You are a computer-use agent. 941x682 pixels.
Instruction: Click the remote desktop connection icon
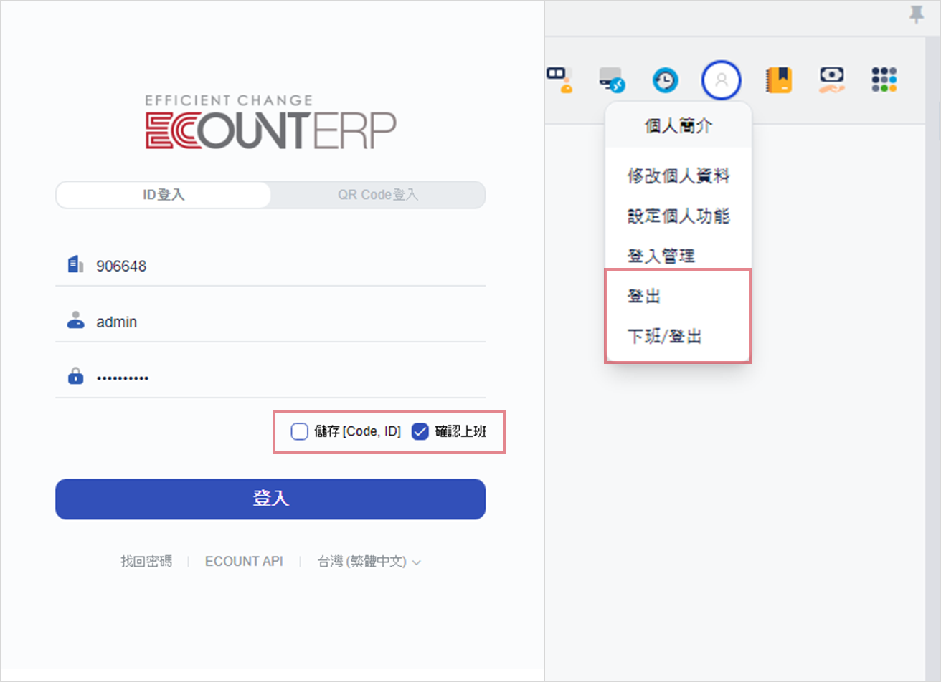(x=611, y=80)
